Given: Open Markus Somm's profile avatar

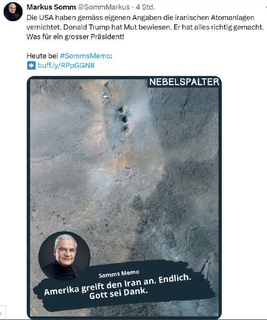Looking at the screenshot, I should 13,12.
